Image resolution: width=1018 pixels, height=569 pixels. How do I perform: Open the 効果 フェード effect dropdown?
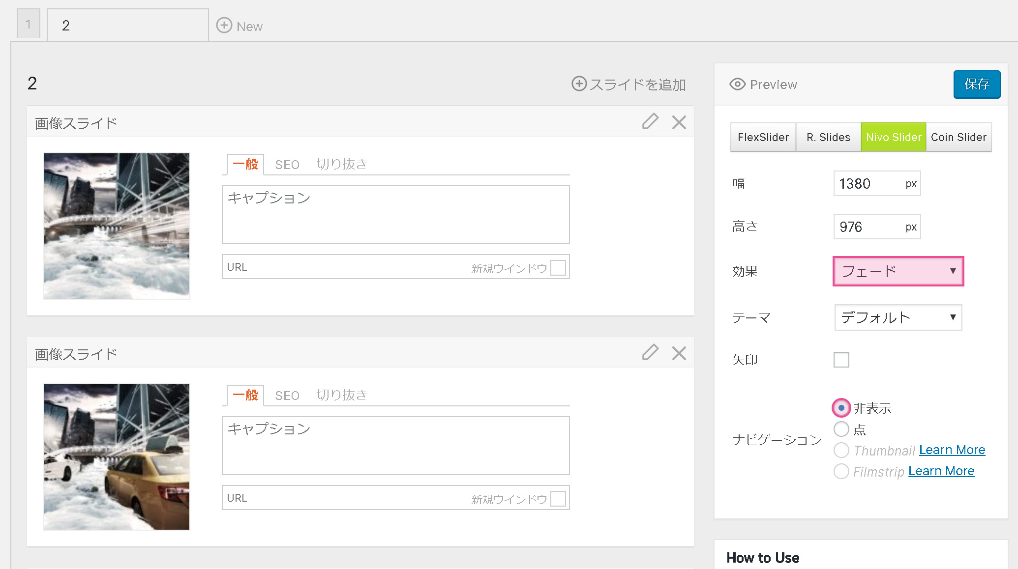pos(898,271)
